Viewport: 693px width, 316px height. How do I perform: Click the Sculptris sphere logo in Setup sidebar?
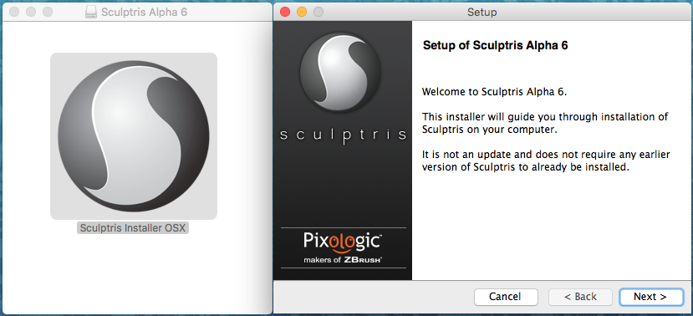tap(341, 72)
